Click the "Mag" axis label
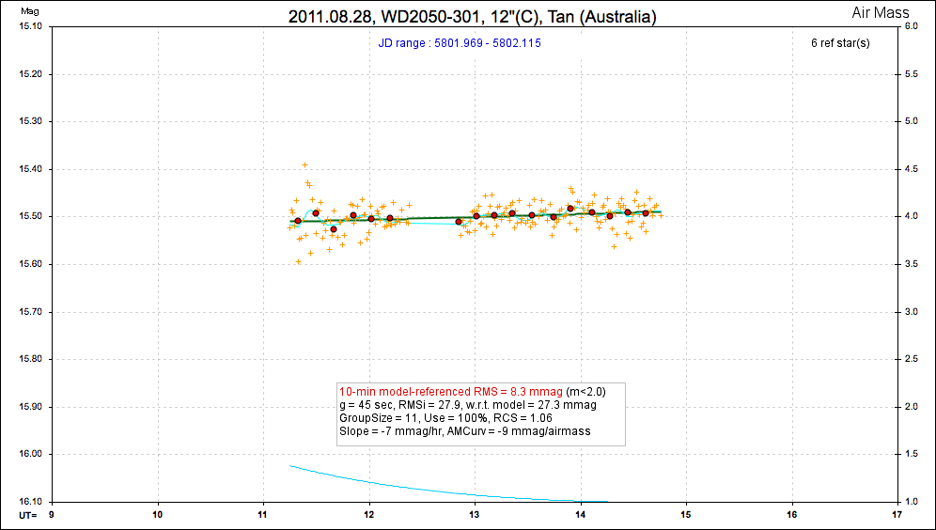Image resolution: width=936 pixels, height=530 pixels. [x=29, y=11]
